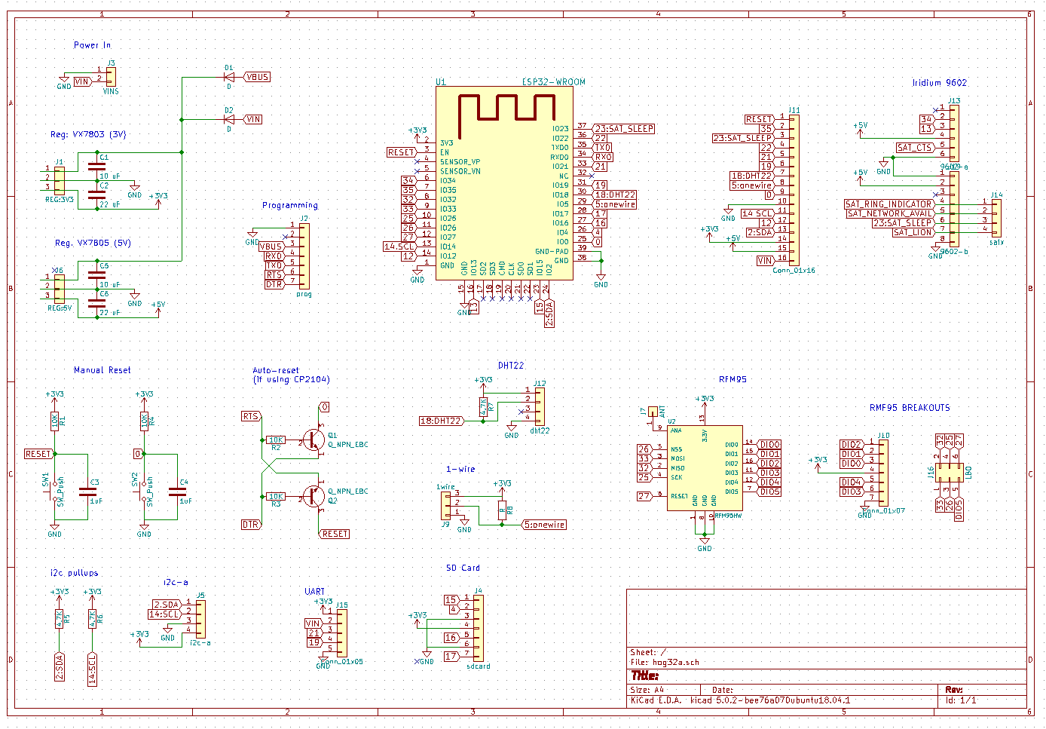
Task: Click capacitor C1 10 uF
Action: tap(96, 167)
